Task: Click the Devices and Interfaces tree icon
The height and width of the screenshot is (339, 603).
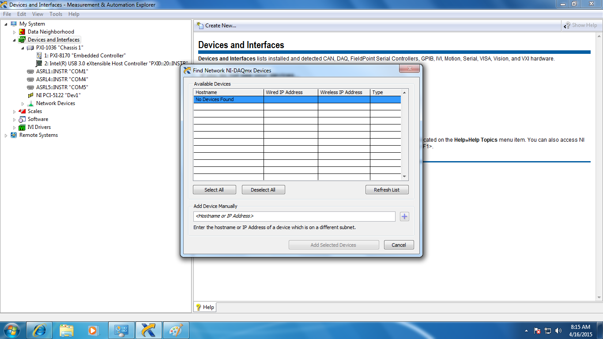Action: click(22, 40)
